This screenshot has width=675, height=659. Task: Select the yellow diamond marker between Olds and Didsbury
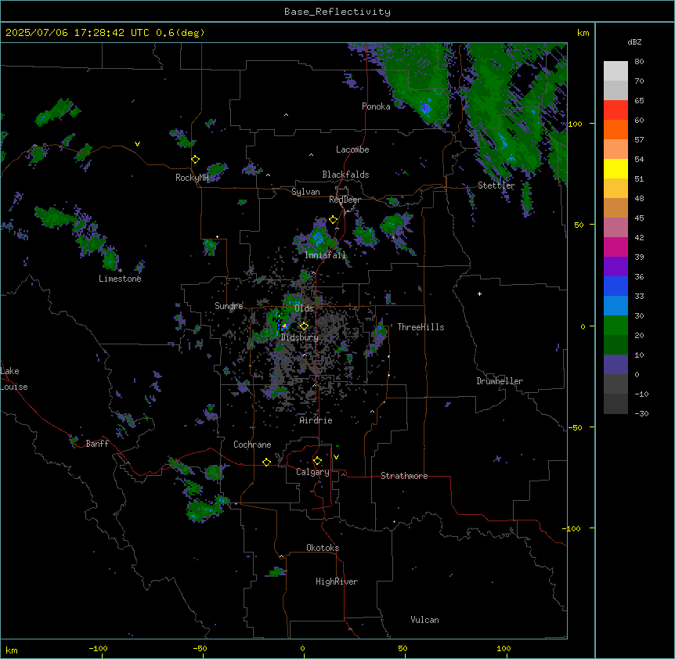(x=305, y=326)
